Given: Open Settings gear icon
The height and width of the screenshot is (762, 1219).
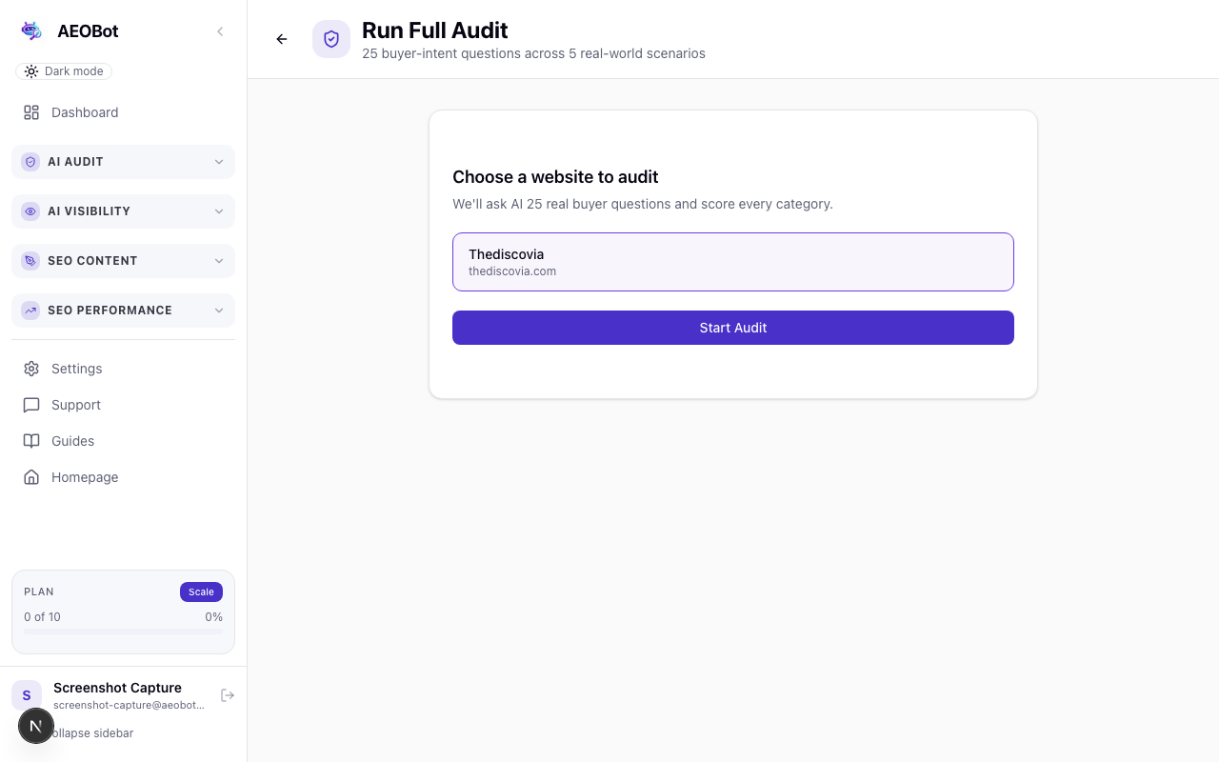Looking at the screenshot, I should tap(31, 369).
